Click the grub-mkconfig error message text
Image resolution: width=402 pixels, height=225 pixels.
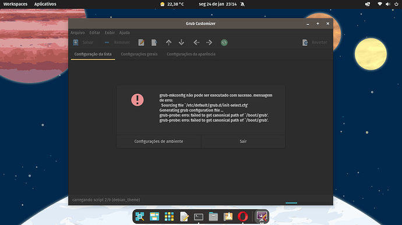click(216, 108)
